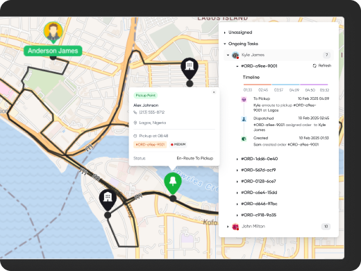
Task: Click the Created event icon
Action: click(x=244, y=139)
